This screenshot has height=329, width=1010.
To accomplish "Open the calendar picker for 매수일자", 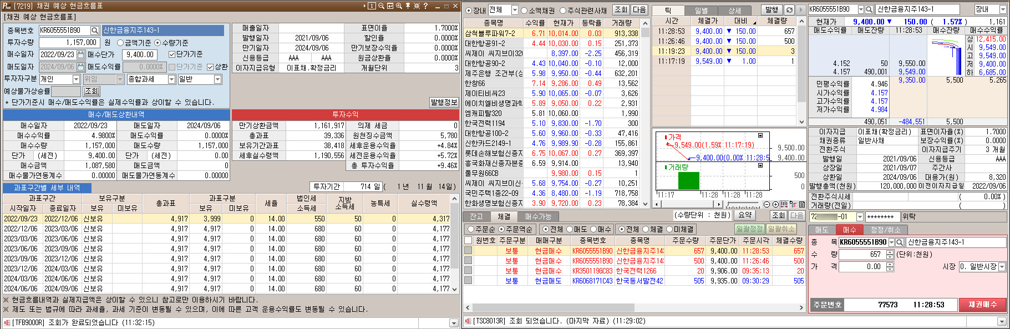I will 81,54.
